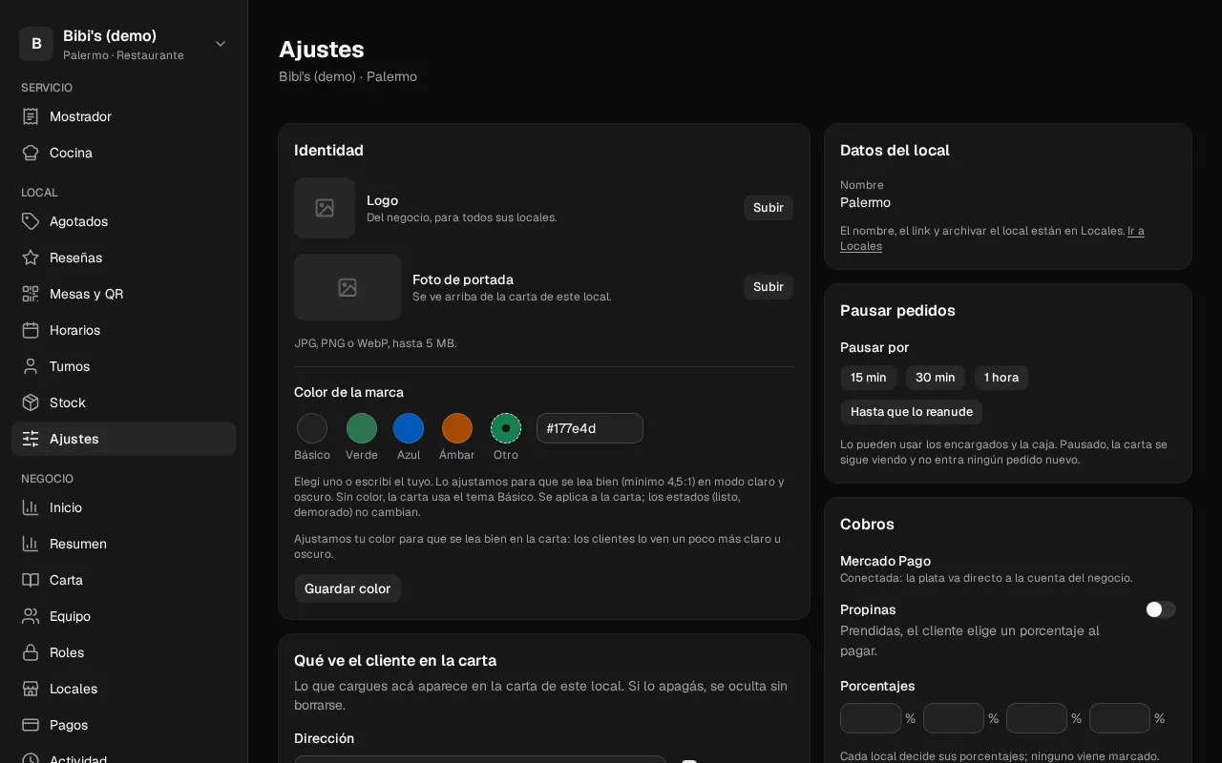Click the Ajustes sliders icon
Screen dimensions: 1222x763
(31, 439)
